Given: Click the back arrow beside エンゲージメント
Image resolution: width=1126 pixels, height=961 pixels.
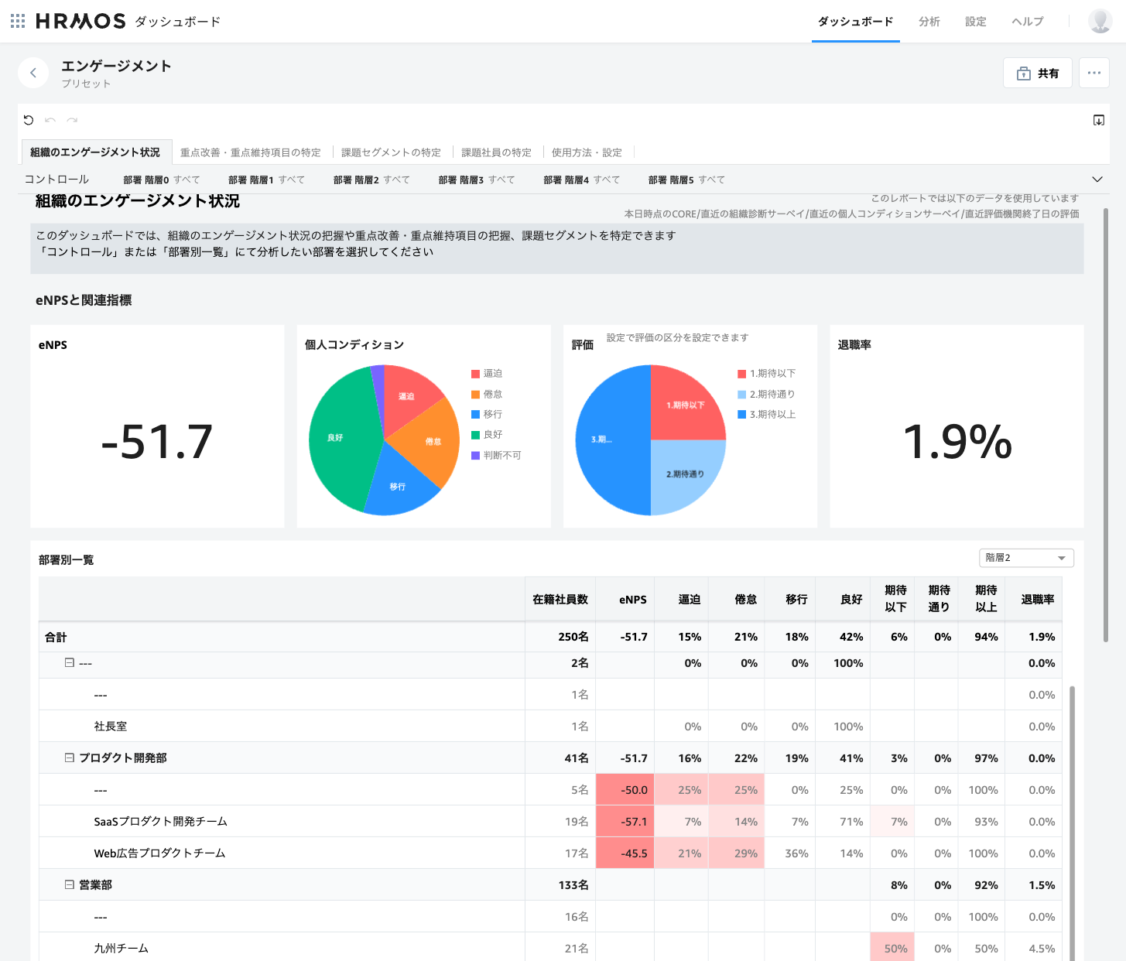Looking at the screenshot, I should point(33,73).
